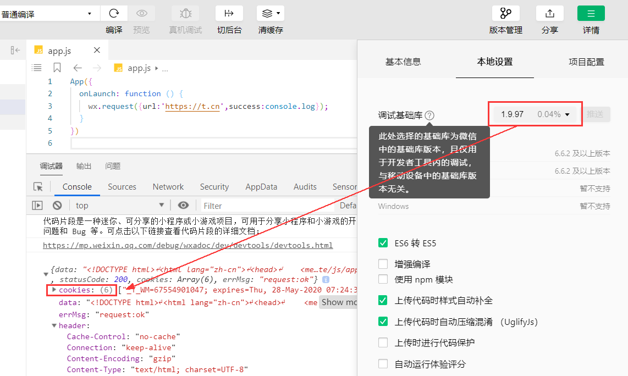
Task: Click the 切后台 switch-to-background icon
Action: point(229,14)
